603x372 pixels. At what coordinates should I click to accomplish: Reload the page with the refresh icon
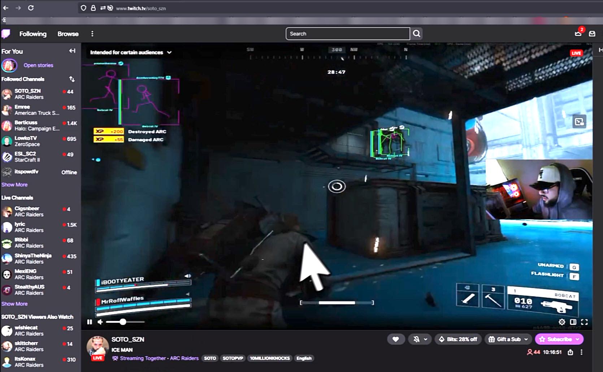(31, 8)
